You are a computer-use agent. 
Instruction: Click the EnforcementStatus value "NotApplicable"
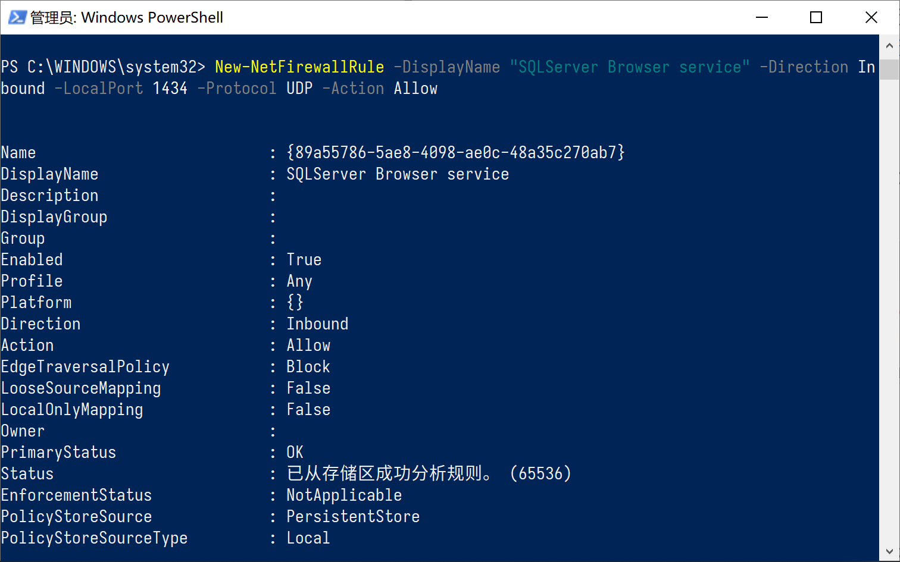pos(344,495)
